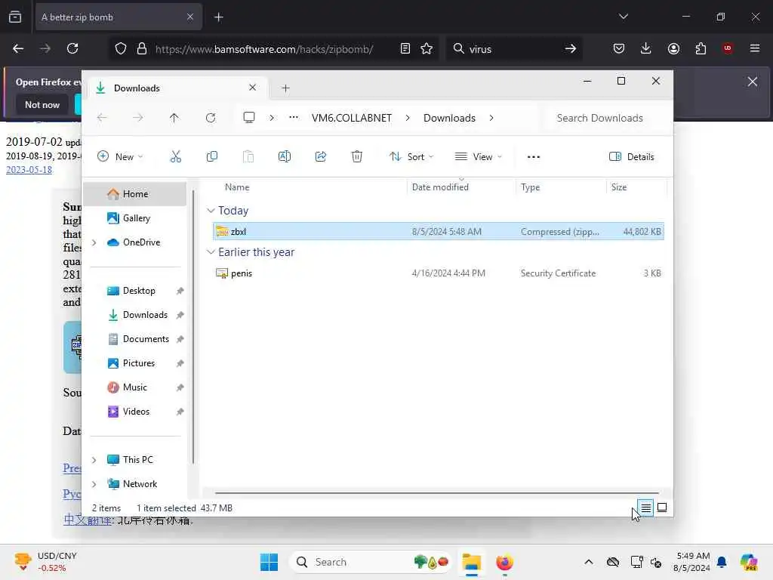Click the 2023-05-18 link on page
Screen dimensions: 773x580
[29, 170]
